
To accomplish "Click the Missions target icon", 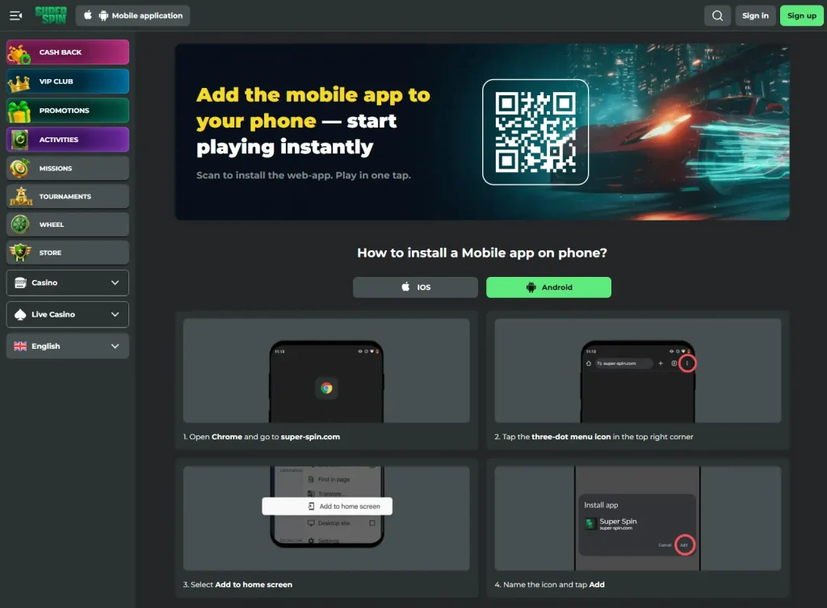I will pos(19,168).
